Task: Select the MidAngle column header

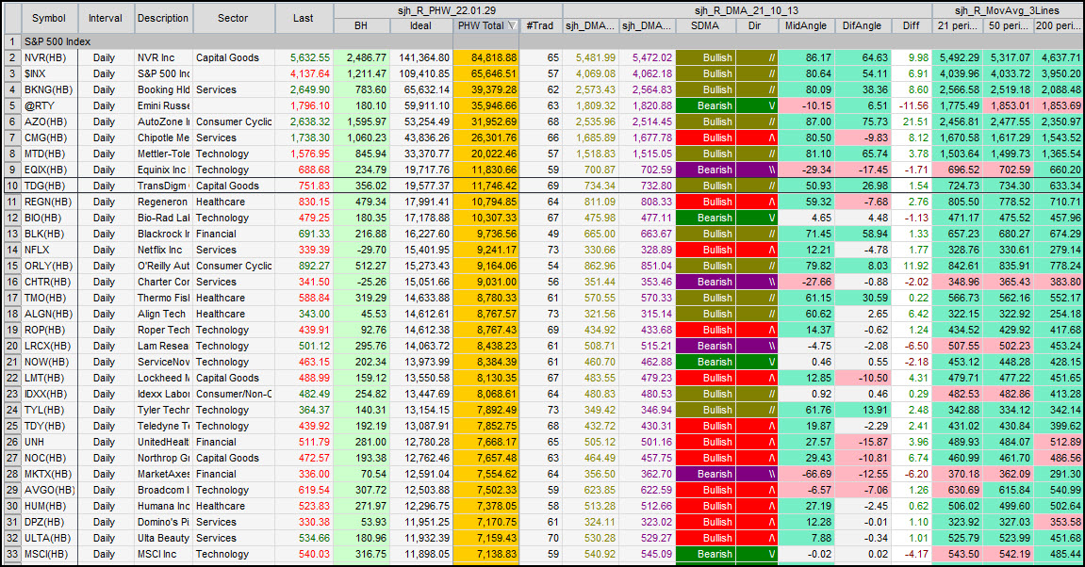Action: click(x=806, y=25)
